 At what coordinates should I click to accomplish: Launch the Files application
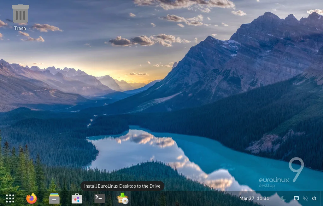click(x=54, y=198)
